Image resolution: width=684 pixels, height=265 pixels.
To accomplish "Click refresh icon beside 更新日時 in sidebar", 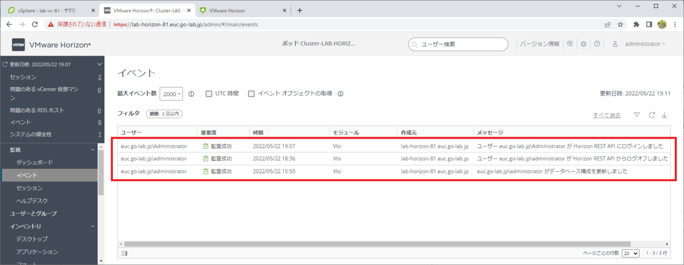I will pyautogui.click(x=6, y=64).
